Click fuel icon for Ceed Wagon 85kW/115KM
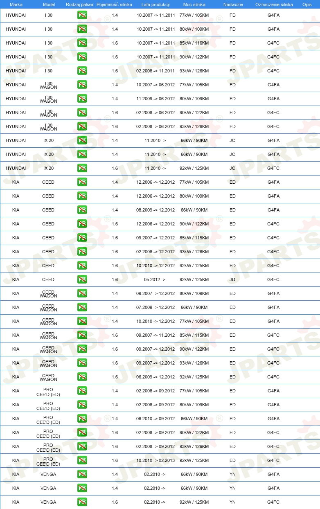 pyautogui.click(x=82, y=336)
